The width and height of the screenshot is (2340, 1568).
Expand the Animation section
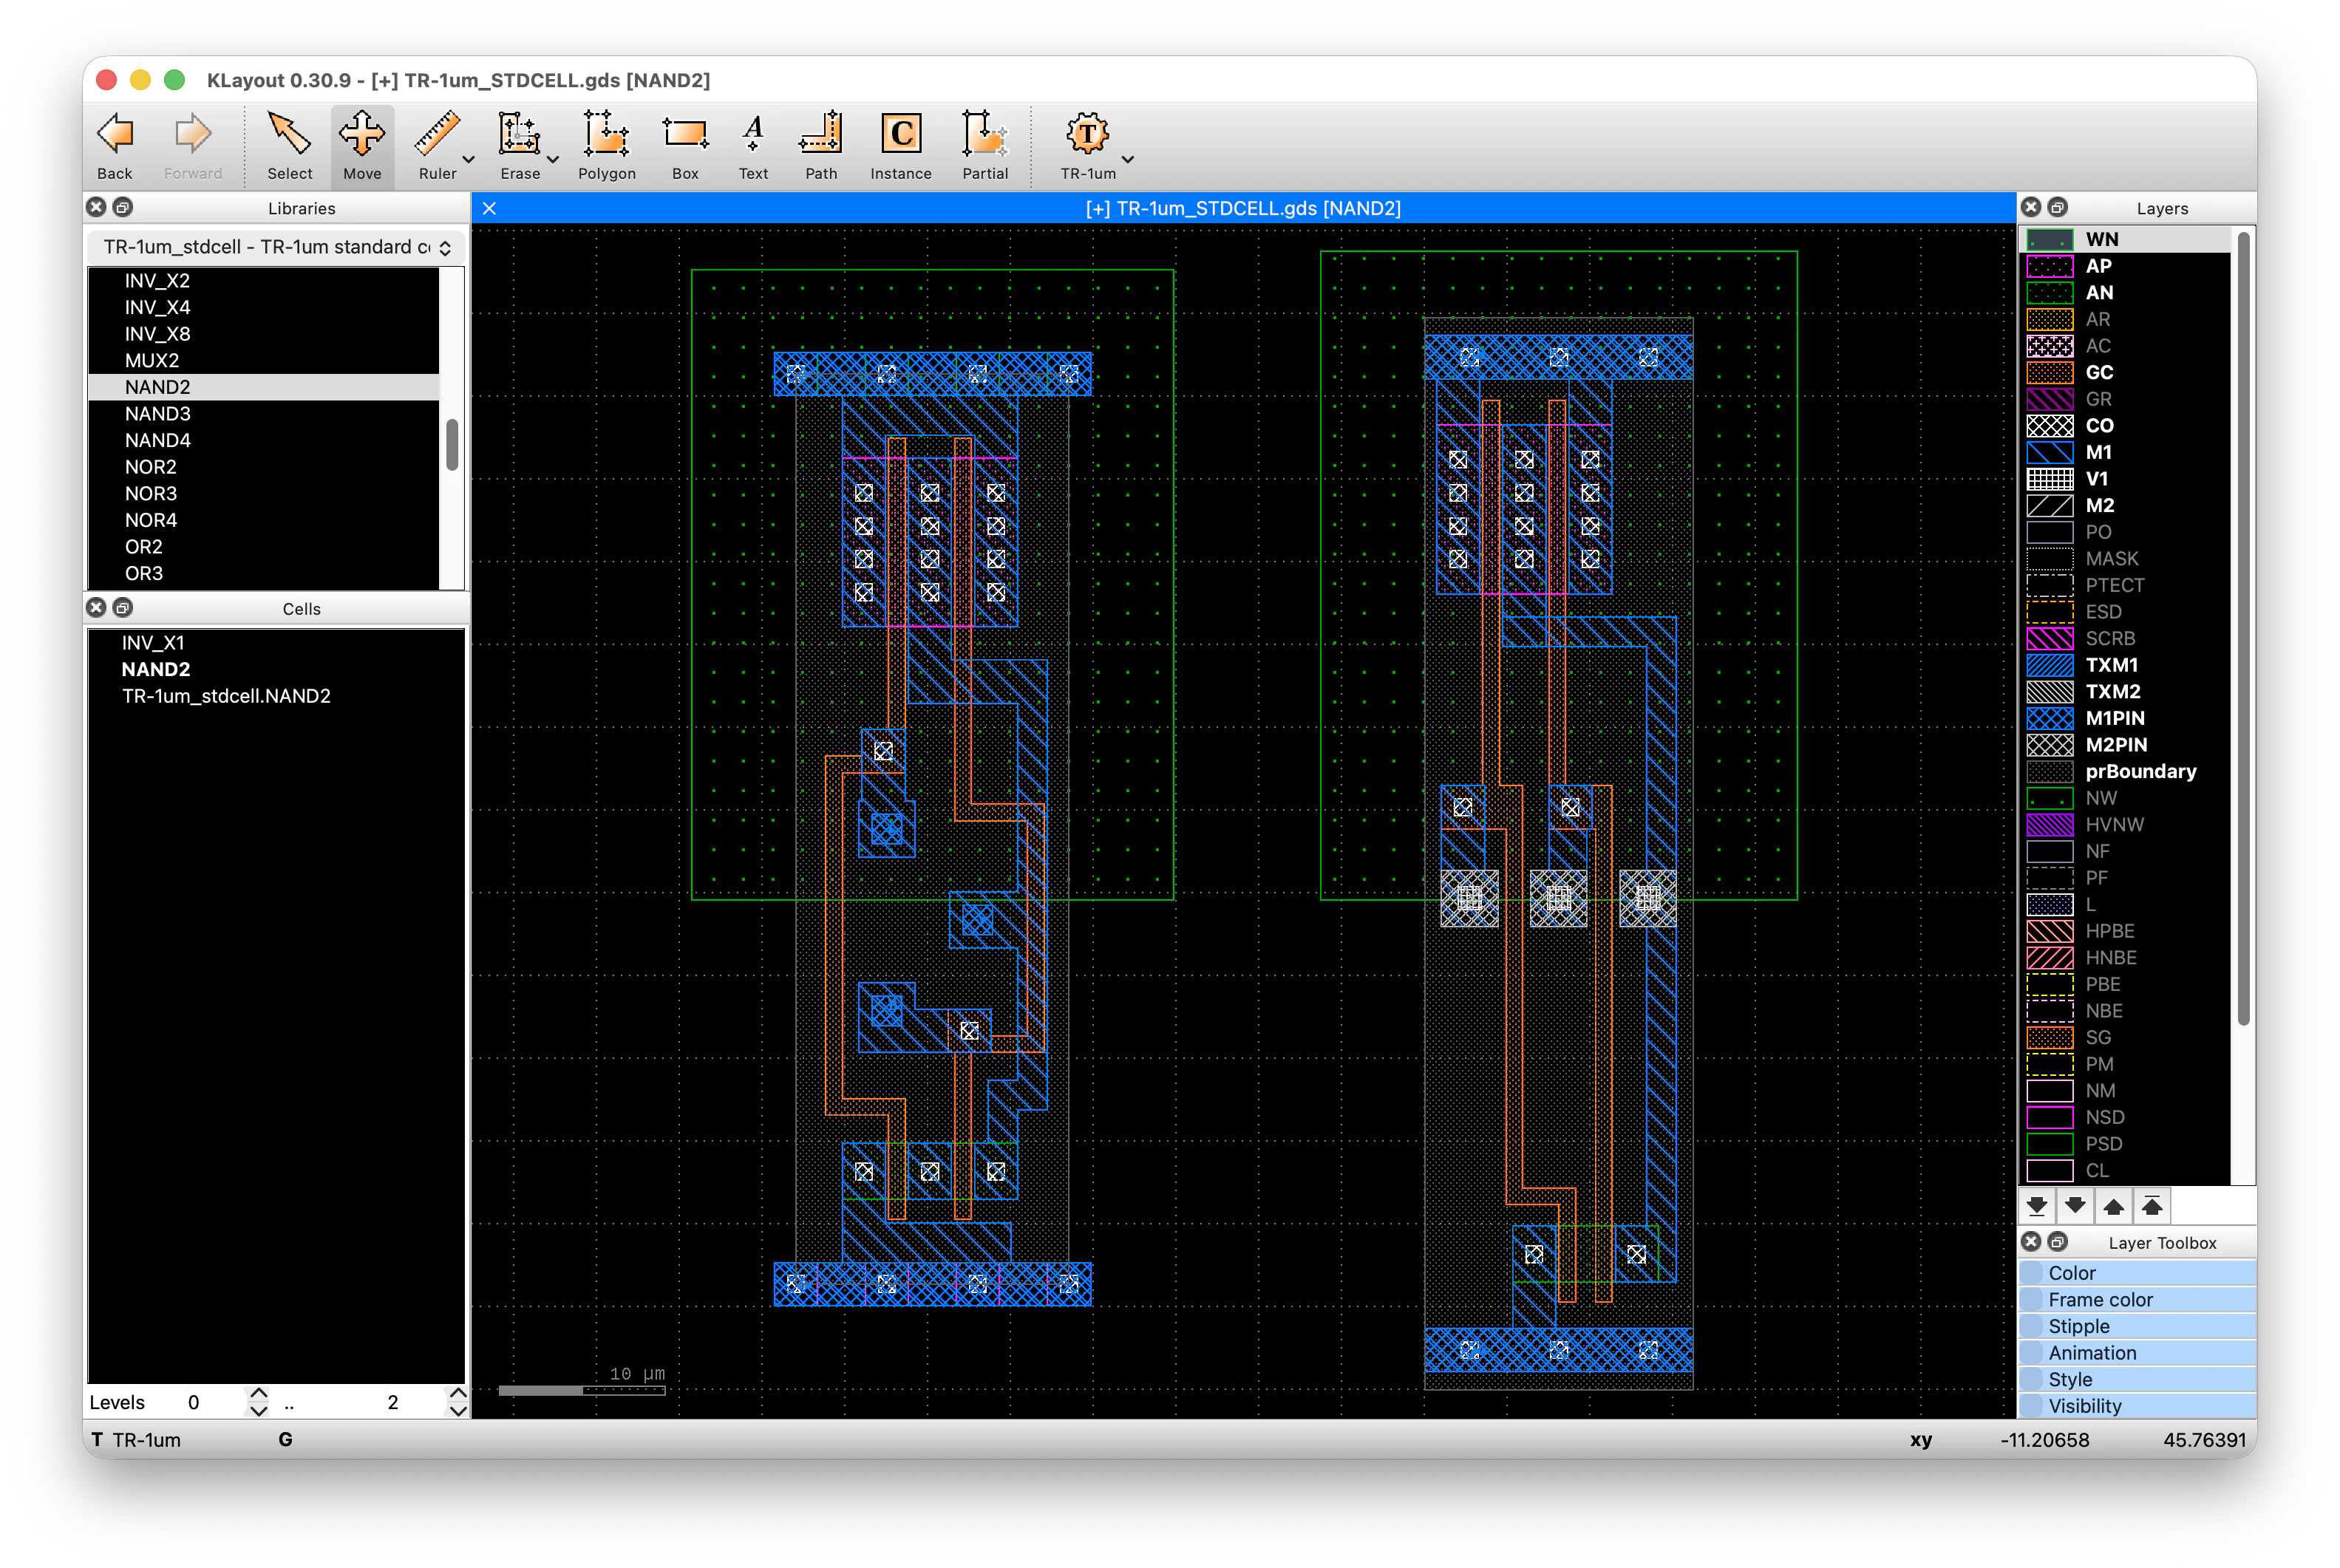point(2137,1353)
